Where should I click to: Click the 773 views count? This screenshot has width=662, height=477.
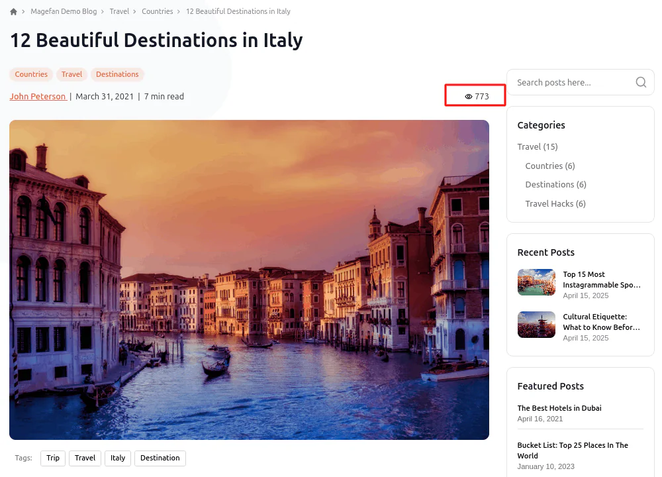pyautogui.click(x=482, y=96)
